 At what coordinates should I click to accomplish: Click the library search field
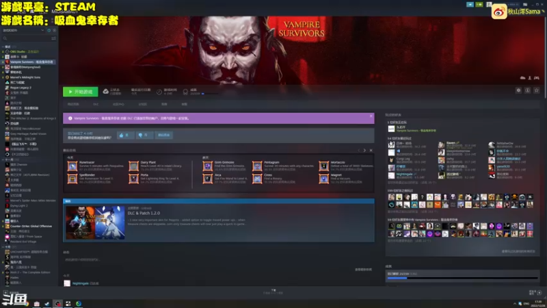point(26,38)
